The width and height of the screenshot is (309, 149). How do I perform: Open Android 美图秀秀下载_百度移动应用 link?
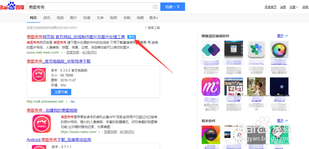point(59,140)
